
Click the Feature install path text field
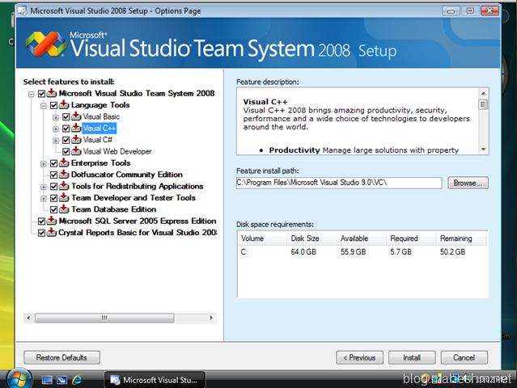pos(339,183)
